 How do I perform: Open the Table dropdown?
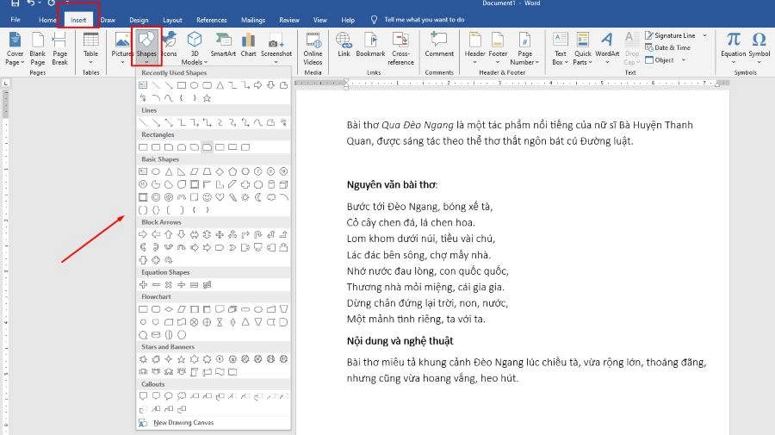pyautogui.click(x=91, y=62)
